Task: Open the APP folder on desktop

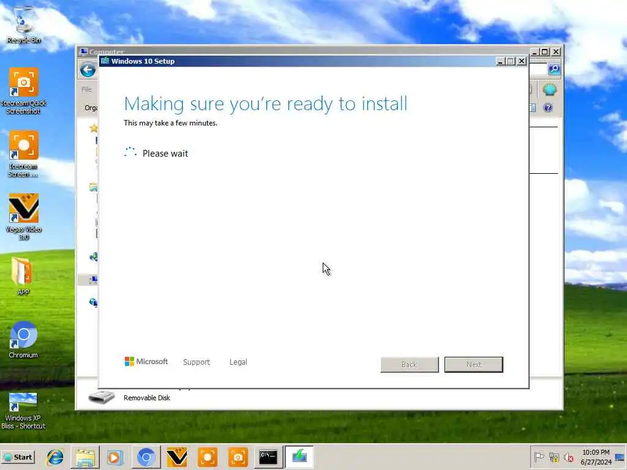Action: tap(23, 276)
